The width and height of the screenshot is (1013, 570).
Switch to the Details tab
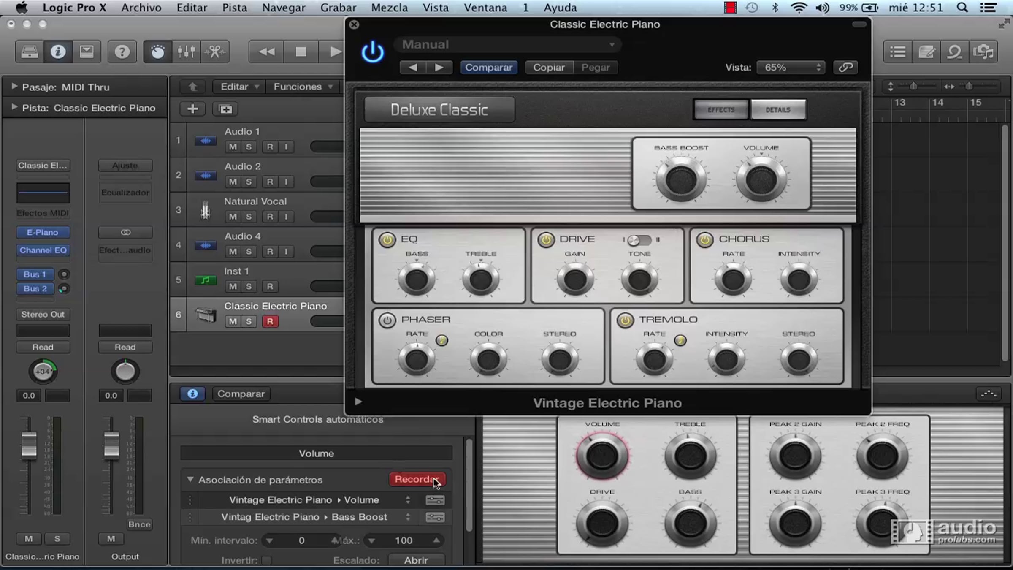click(x=777, y=110)
